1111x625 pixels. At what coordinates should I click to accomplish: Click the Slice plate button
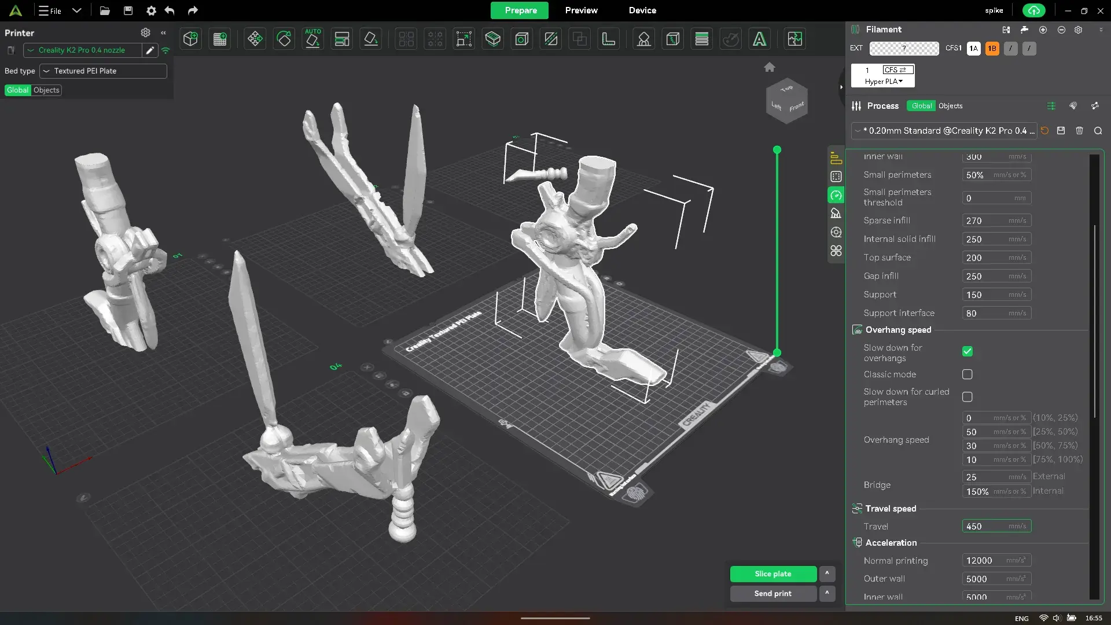point(773,574)
